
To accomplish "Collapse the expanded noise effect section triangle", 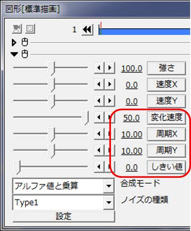I will tap(14, 54).
